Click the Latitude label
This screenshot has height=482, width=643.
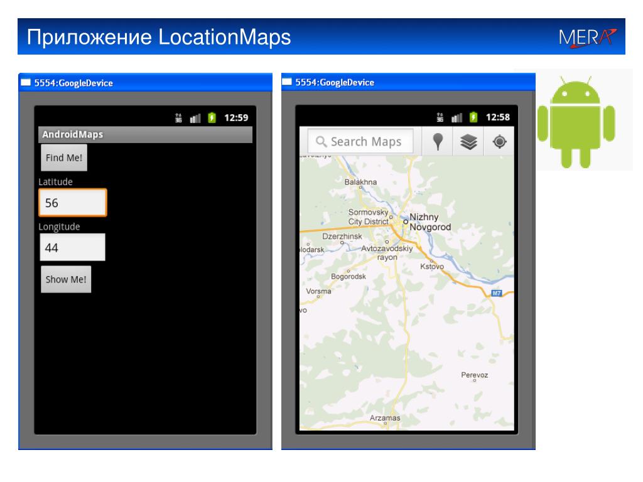point(55,182)
